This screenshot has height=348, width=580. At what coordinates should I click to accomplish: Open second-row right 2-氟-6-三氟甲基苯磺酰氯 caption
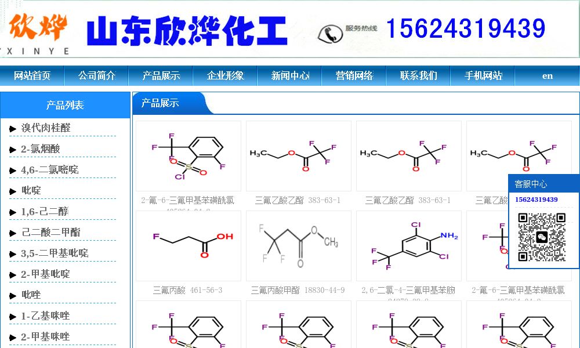point(518,291)
